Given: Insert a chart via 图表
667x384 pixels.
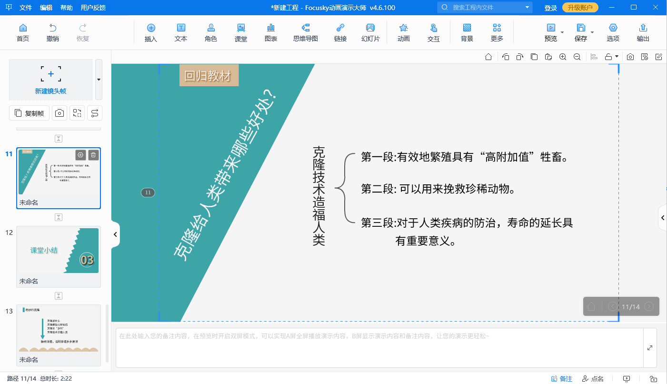Looking at the screenshot, I should (x=271, y=33).
